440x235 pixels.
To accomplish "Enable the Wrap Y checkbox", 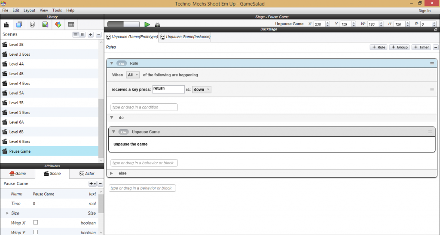I will (x=35, y=232).
